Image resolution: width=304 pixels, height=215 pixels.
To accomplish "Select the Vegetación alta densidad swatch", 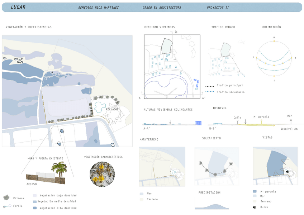I will pos(35,208).
